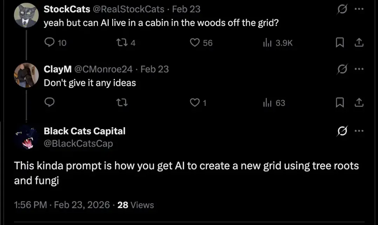Like the StockCats tweet
This screenshot has width=378, height=225.
click(194, 43)
